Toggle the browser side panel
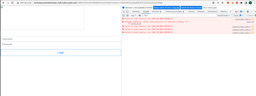256x96 pixels. point(246,3)
